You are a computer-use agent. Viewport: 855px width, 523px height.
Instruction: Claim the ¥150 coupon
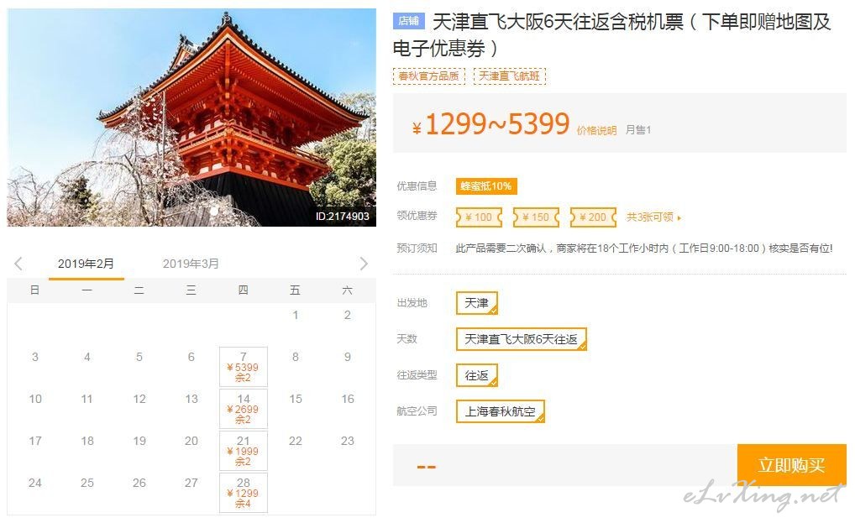click(536, 217)
